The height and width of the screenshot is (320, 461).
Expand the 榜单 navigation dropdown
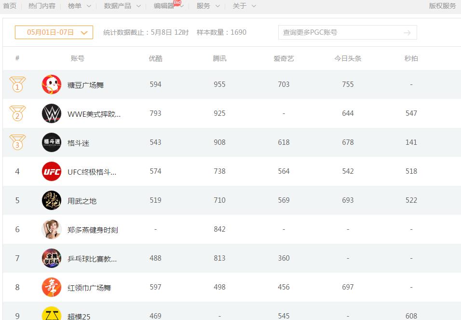pyautogui.click(x=79, y=6)
